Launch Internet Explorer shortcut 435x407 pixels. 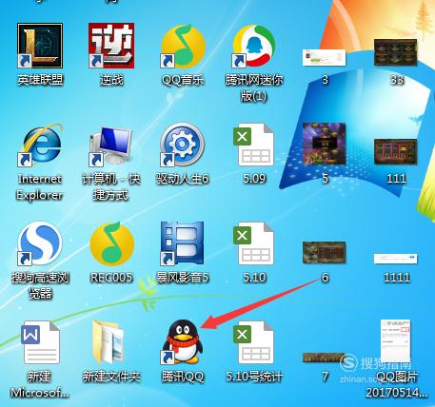[x=40, y=145]
